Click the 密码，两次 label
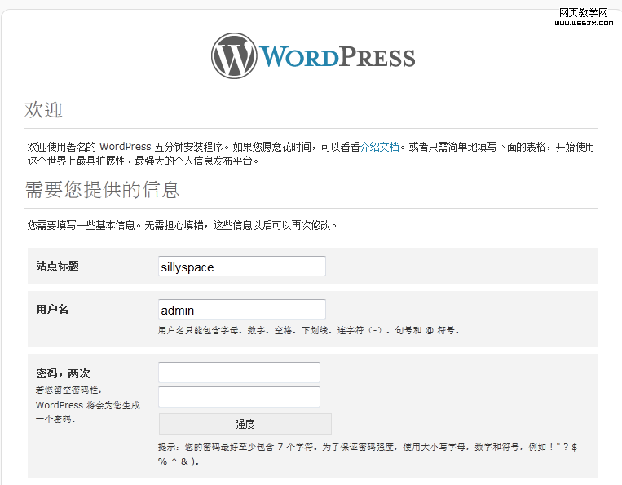 (63, 374)
